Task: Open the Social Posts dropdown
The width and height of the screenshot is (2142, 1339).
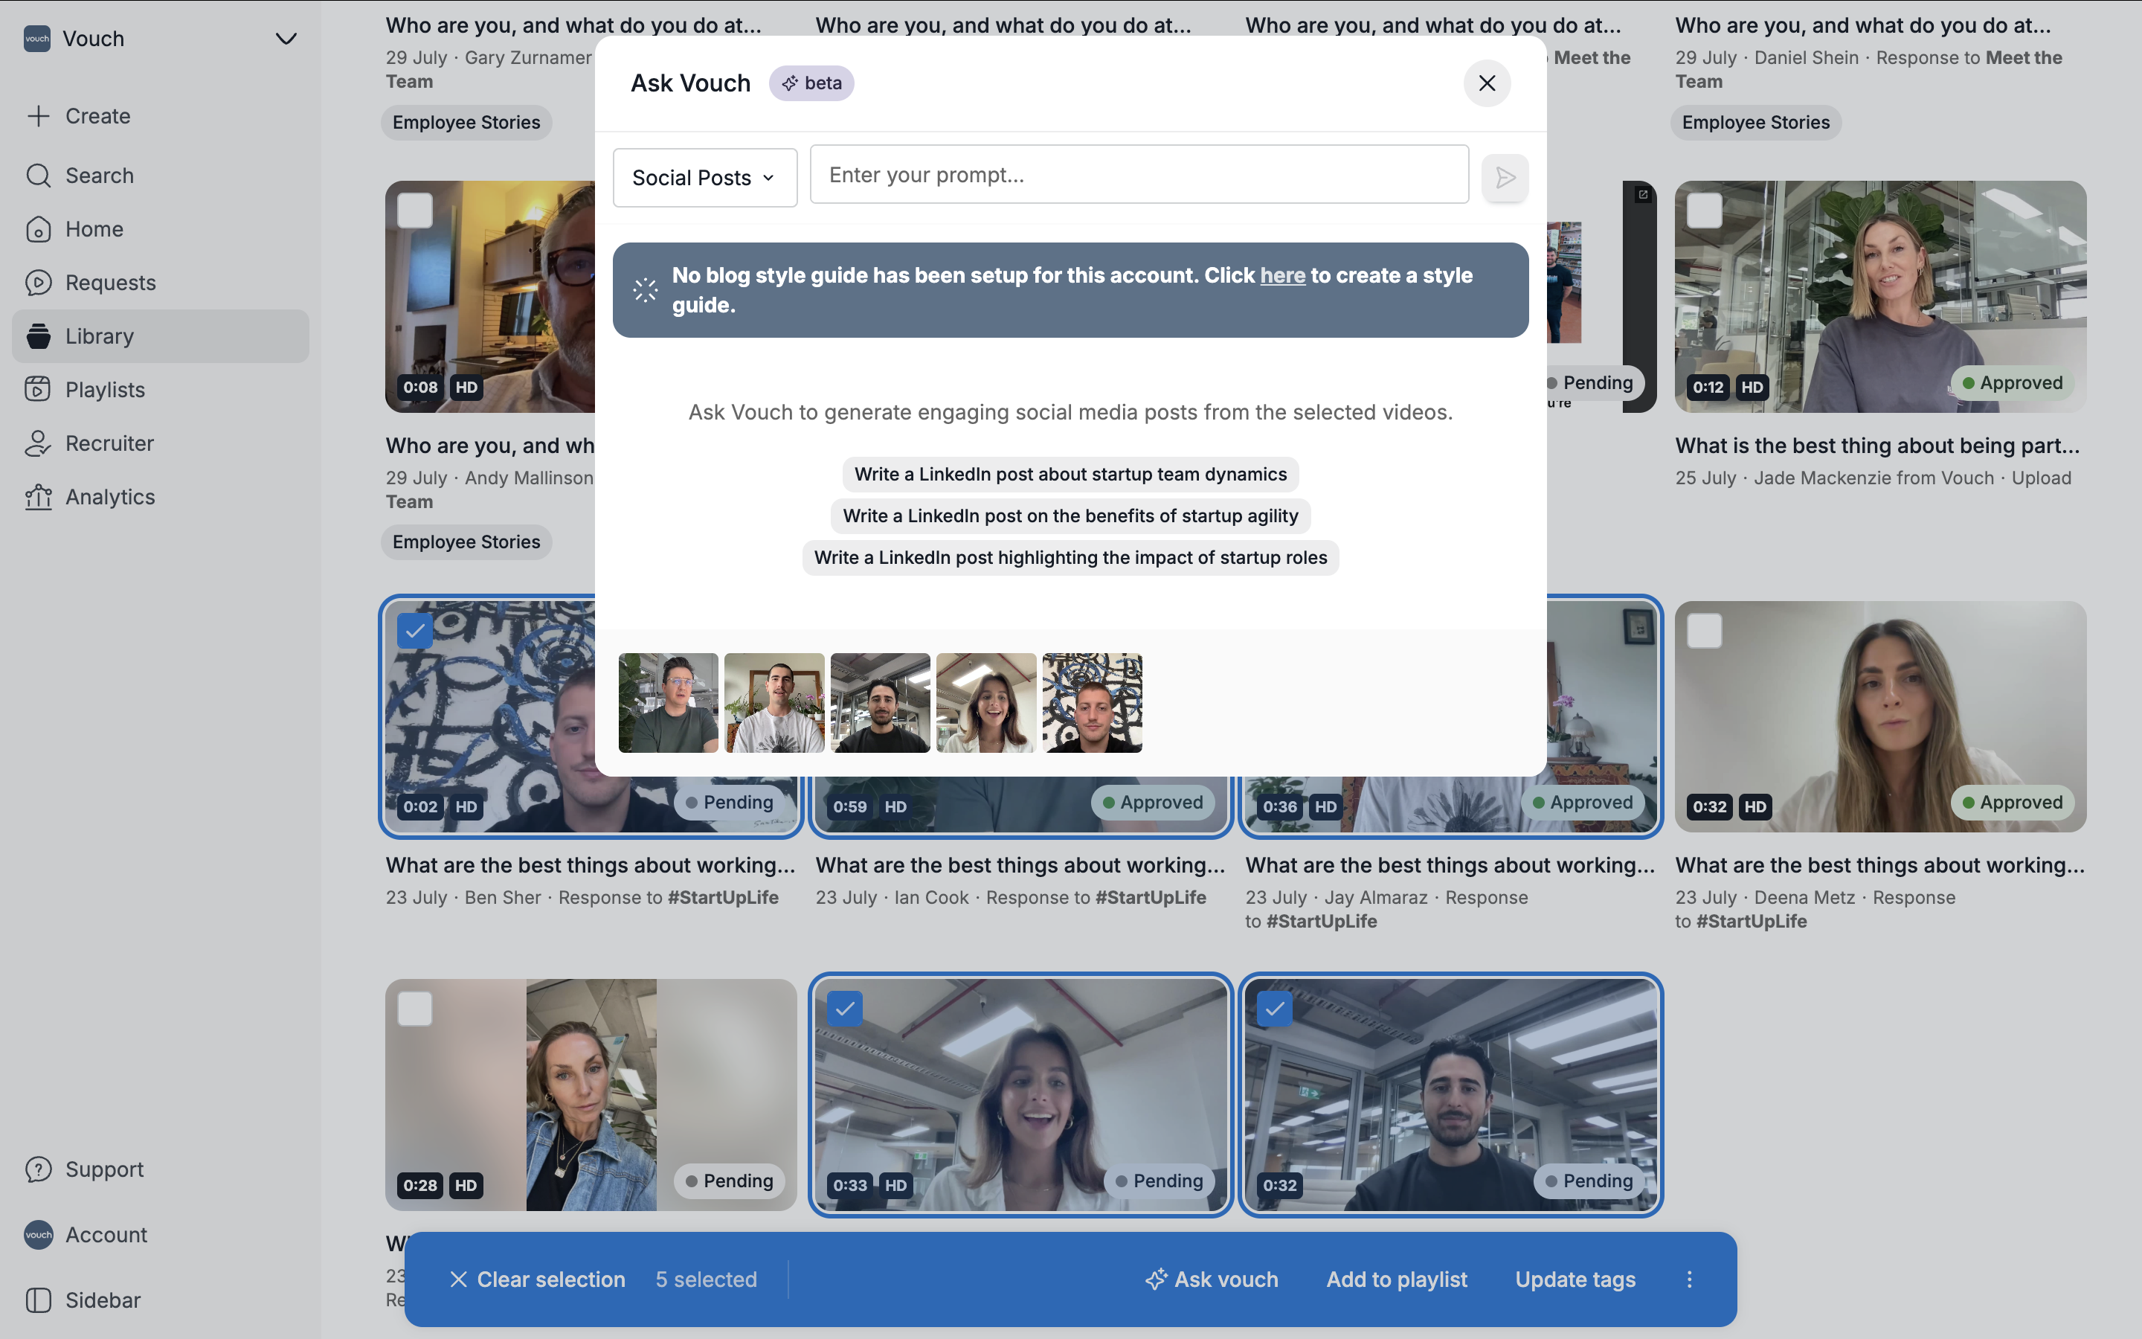Action: [704, 177]
